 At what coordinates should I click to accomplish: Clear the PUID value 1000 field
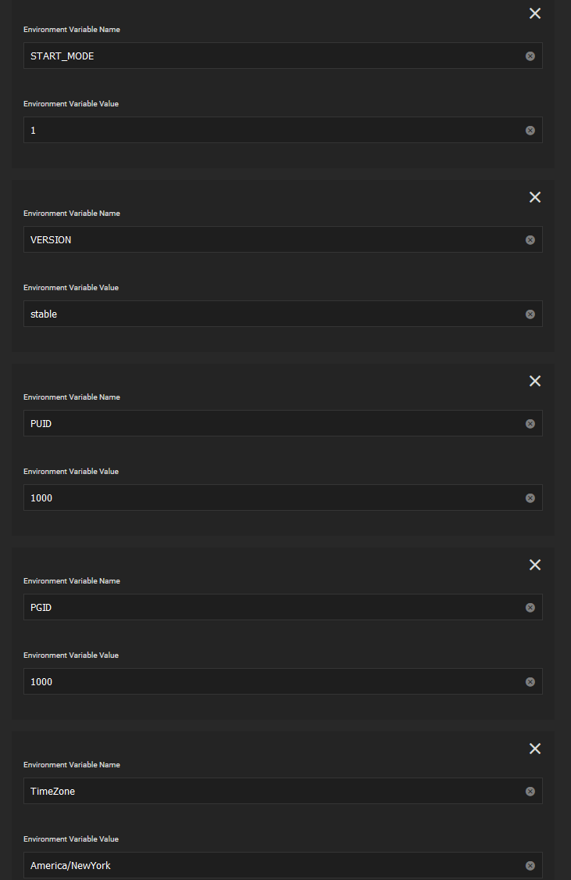pyautogui.click(x=530, y=498)
